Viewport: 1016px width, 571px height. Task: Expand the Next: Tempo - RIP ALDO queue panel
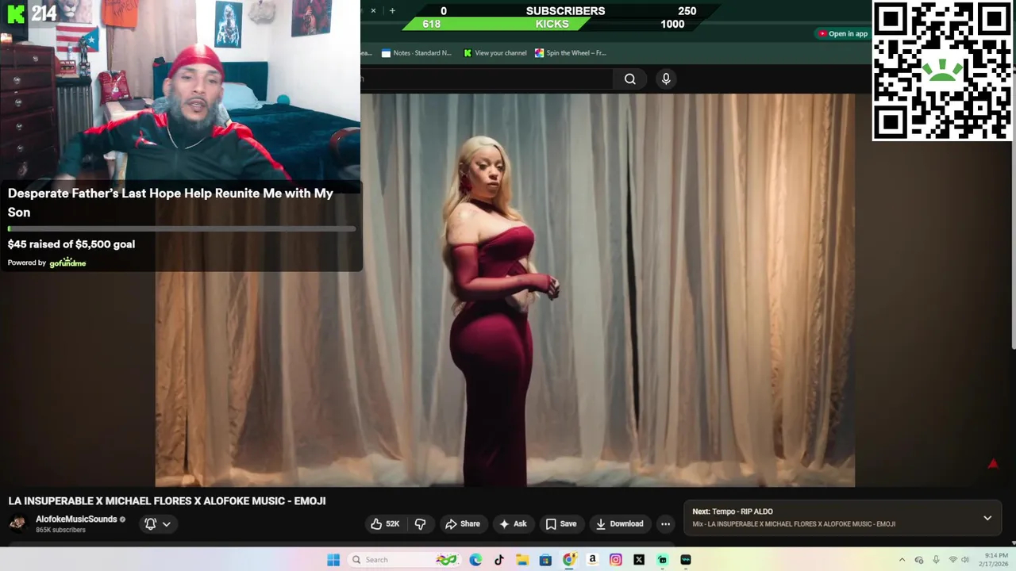tap(987, 518)
